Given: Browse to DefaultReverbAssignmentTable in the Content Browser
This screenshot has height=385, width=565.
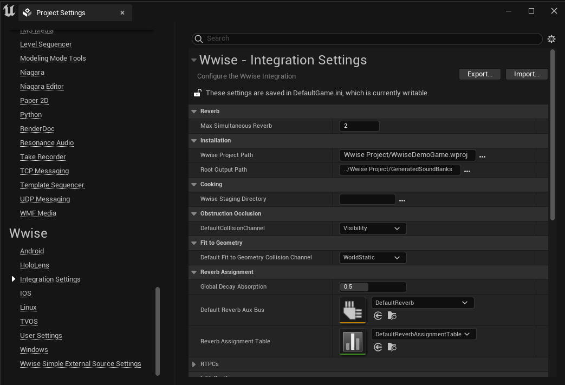Looking at the screenshot, I should [x=392, y=347].
